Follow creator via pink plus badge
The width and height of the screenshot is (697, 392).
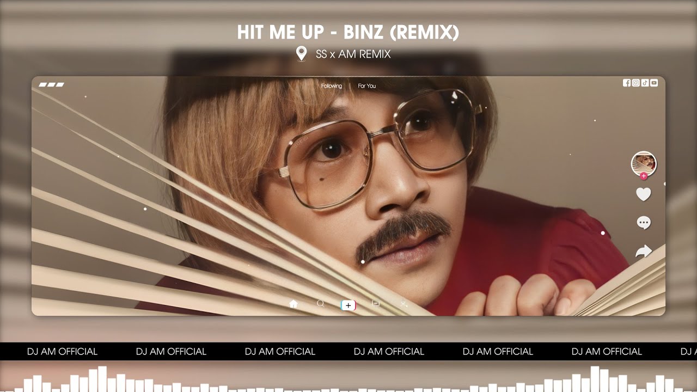(644, 176)
